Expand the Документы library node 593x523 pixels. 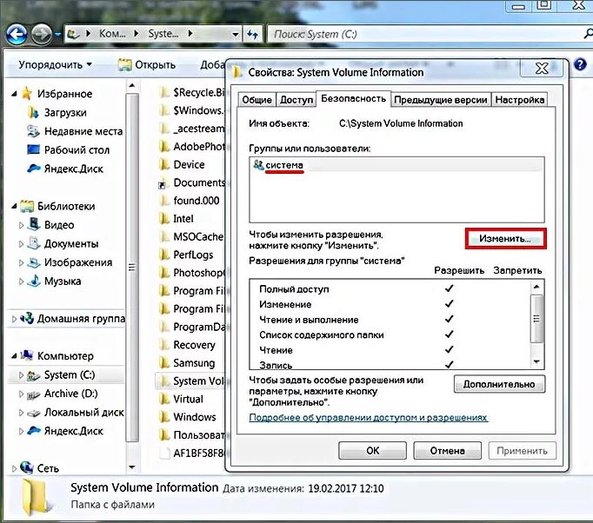click(21, 244)
